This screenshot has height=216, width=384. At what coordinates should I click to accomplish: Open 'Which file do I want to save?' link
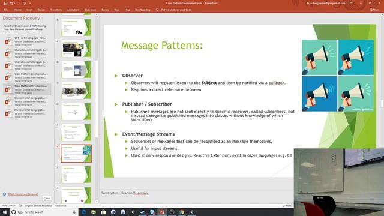23,194
